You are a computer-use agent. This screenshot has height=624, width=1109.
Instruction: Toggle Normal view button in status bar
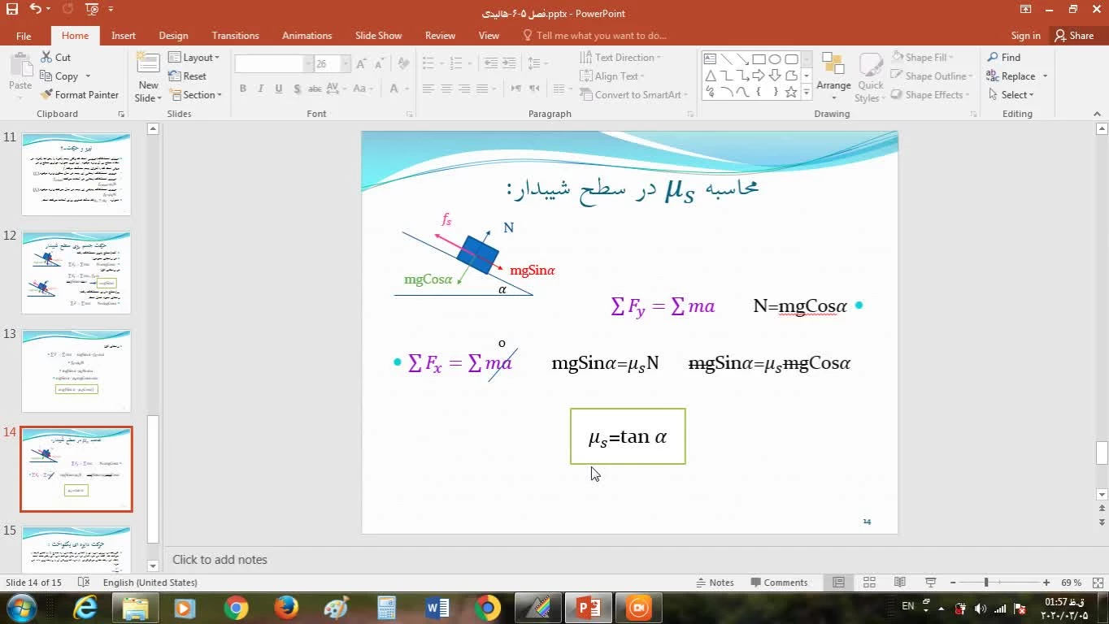pyautogui.click(x=838, y=583)
